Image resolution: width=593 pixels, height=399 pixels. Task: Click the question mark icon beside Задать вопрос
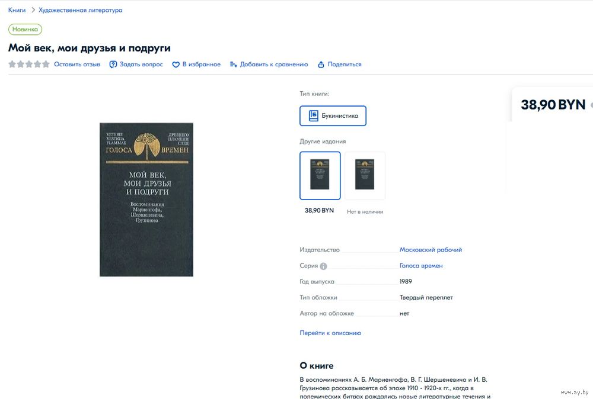pos(113,65)
